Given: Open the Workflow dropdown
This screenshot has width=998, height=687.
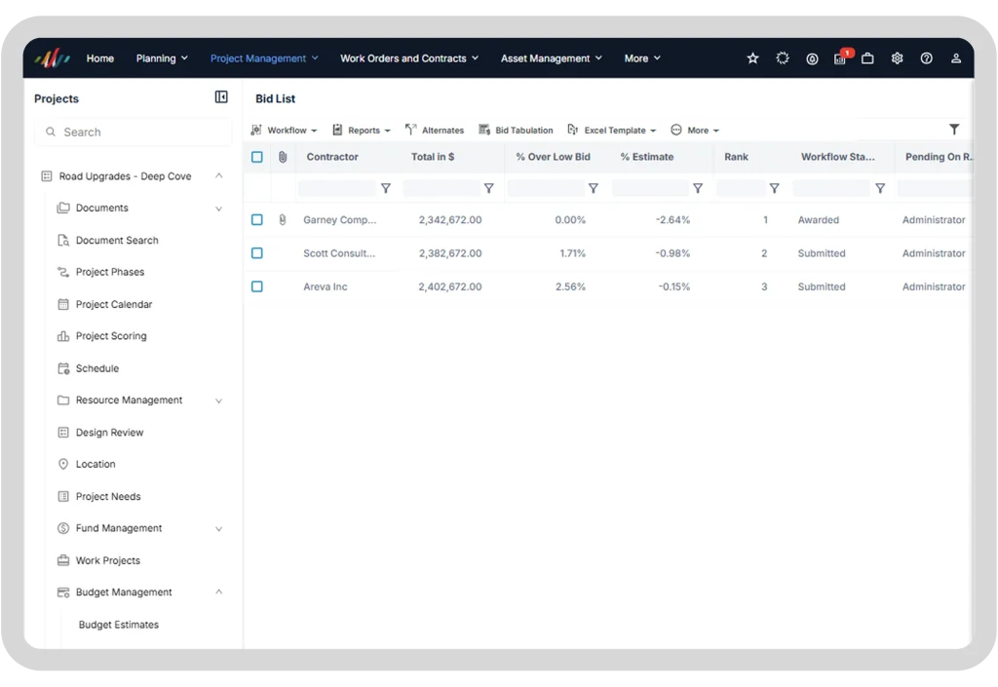Looking at the screenshot, I should pos(284,130).
